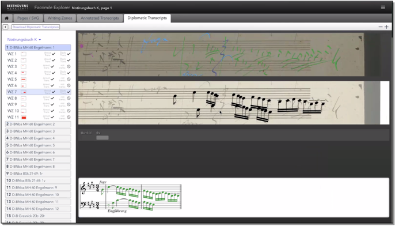Select the Diplomatic Transcripts tab
Viewport: 395px width, 226px height.
click(147, 18)
